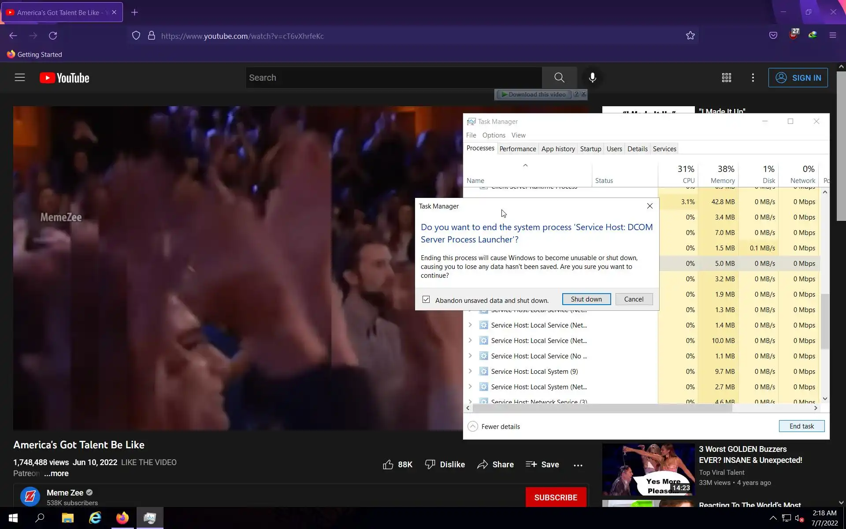
Task: Click the YouTube search magnifier button
Action: (x=559, y=78)
